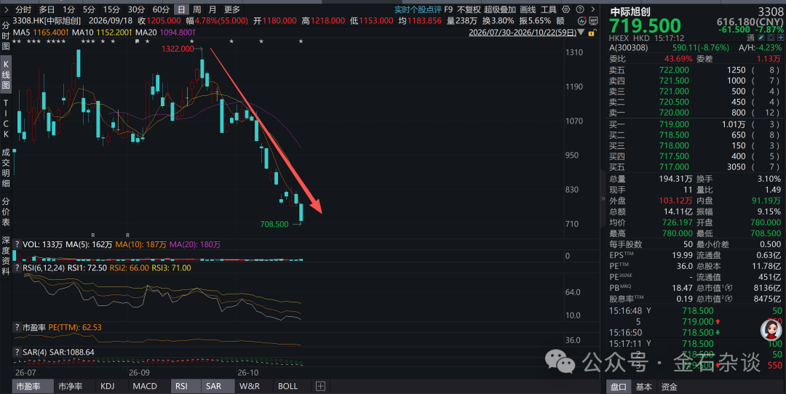Expand the date range dropdown triangle
The height and width of the screenshot is (394, 786).
coord(581,33)
